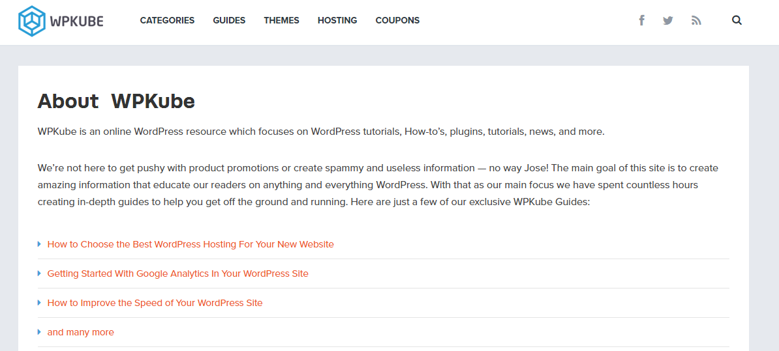Open the Facebook social icon
Viewport: 779px width, 351px height.
point(641,20)
